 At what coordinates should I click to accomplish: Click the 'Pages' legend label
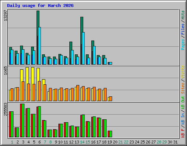tap(183, 45)
